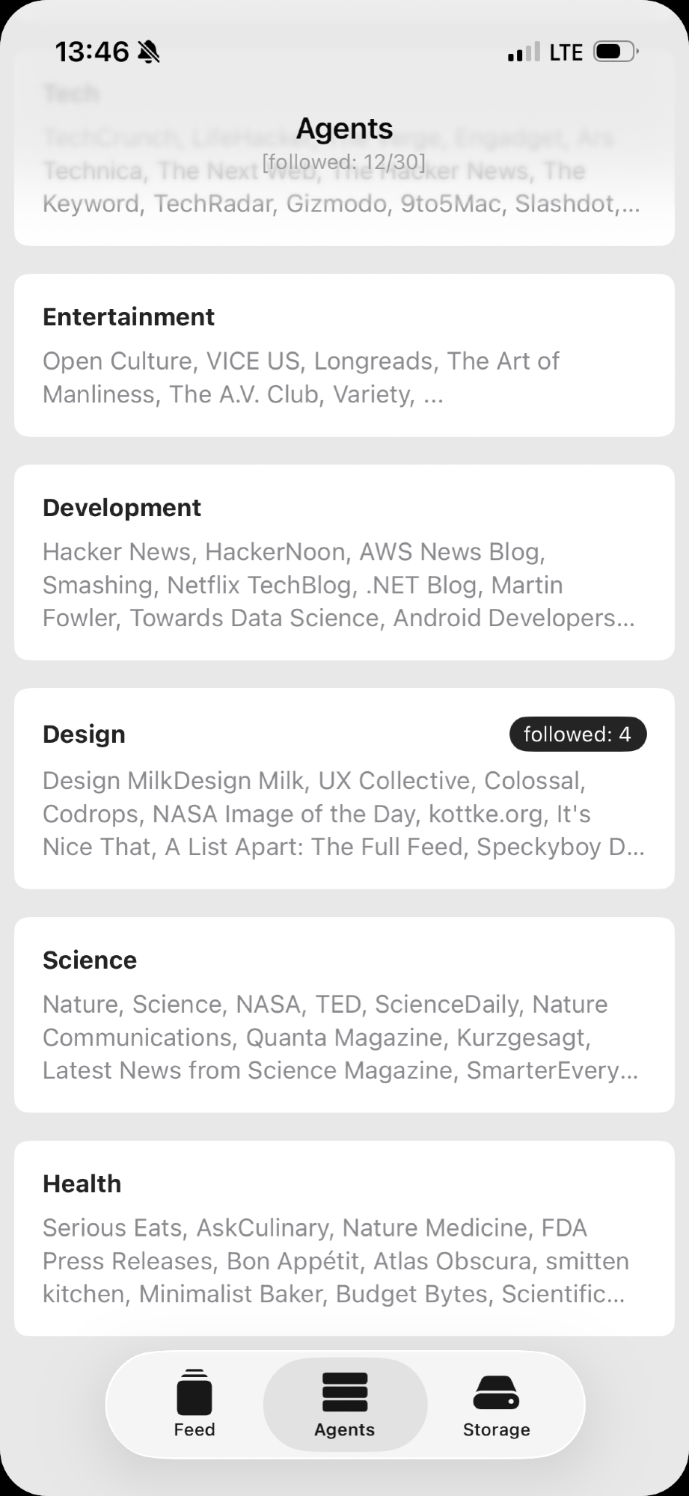Viewport: 689px width, 1496px height.
Task: Open the Health agents card
Action: tap(344, 1238)
